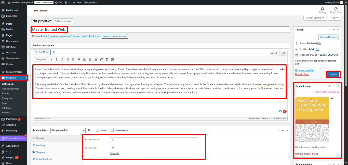348x165 pixels.
Task: Click the Remove product image link
Action: point(306,154)
